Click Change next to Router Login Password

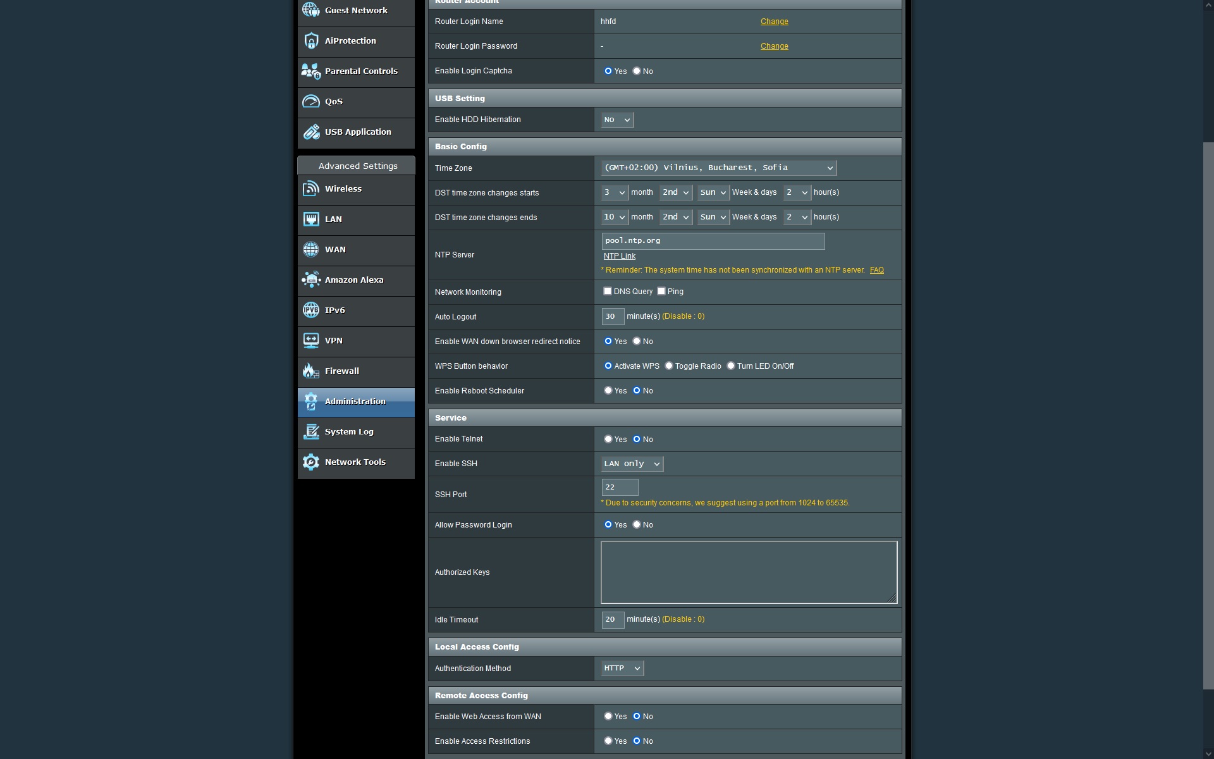[774, 46]
